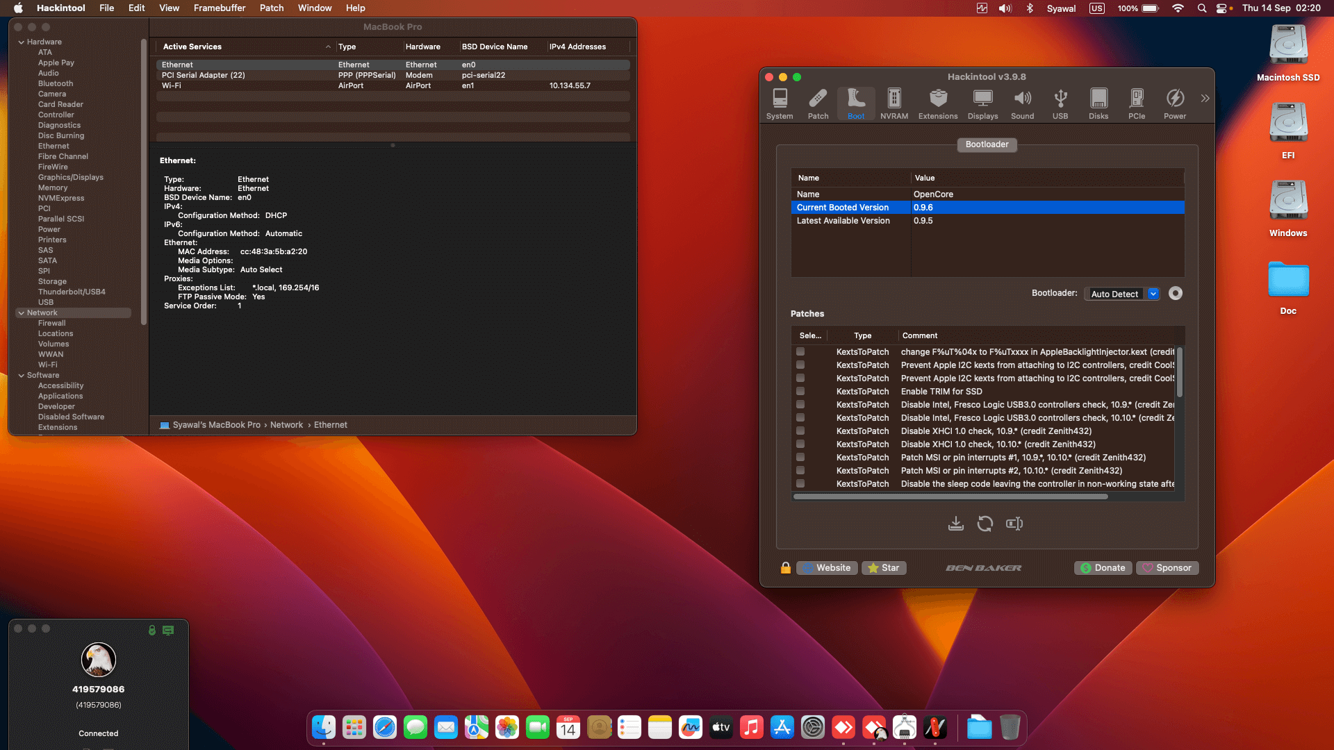Open the Patch section in Hackintool
Image resolution: width=1334 pixels, height=750 pixels.
818,103
